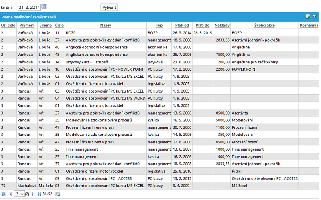The width and height of the screenshot is (321, 200).
Task: Click the page settings icon after 31-52
Action: 58,194
